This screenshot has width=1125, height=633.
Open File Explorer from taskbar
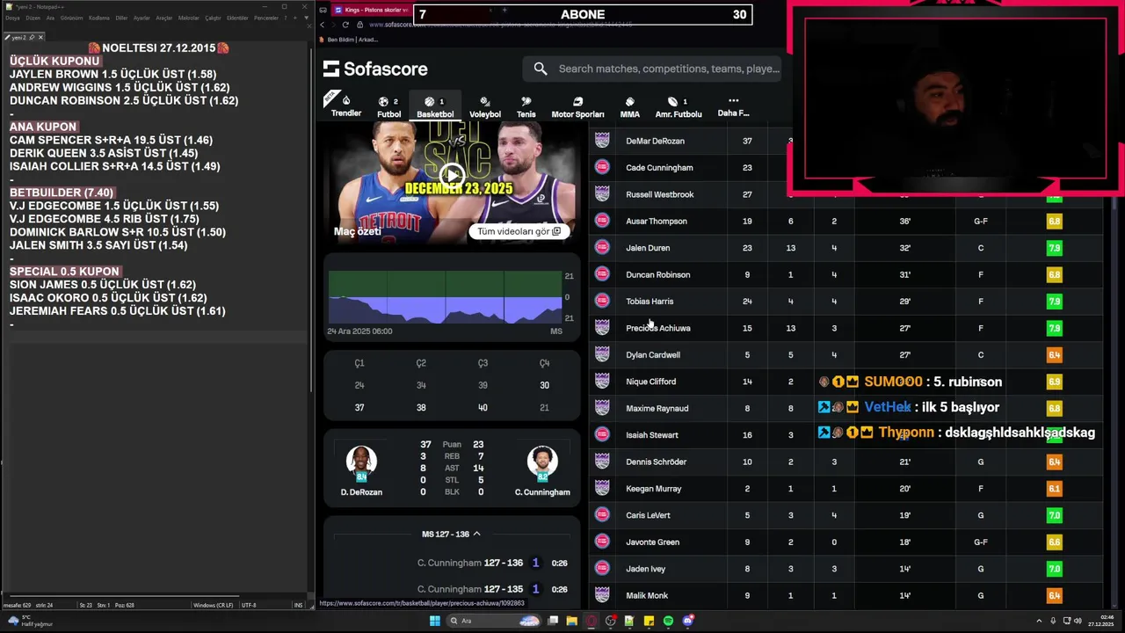click(x=571, y=621)
